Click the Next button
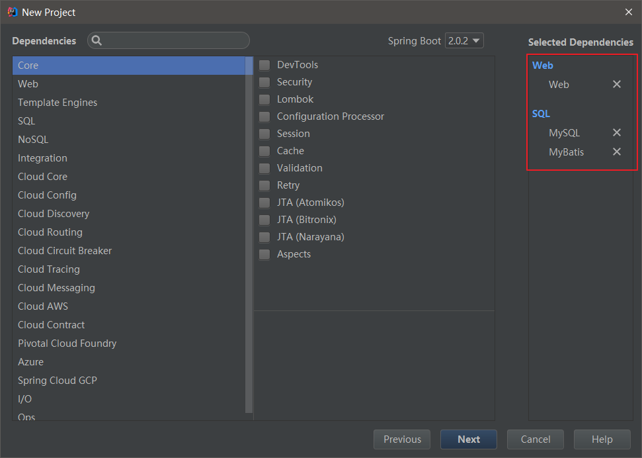 (469, 439)
